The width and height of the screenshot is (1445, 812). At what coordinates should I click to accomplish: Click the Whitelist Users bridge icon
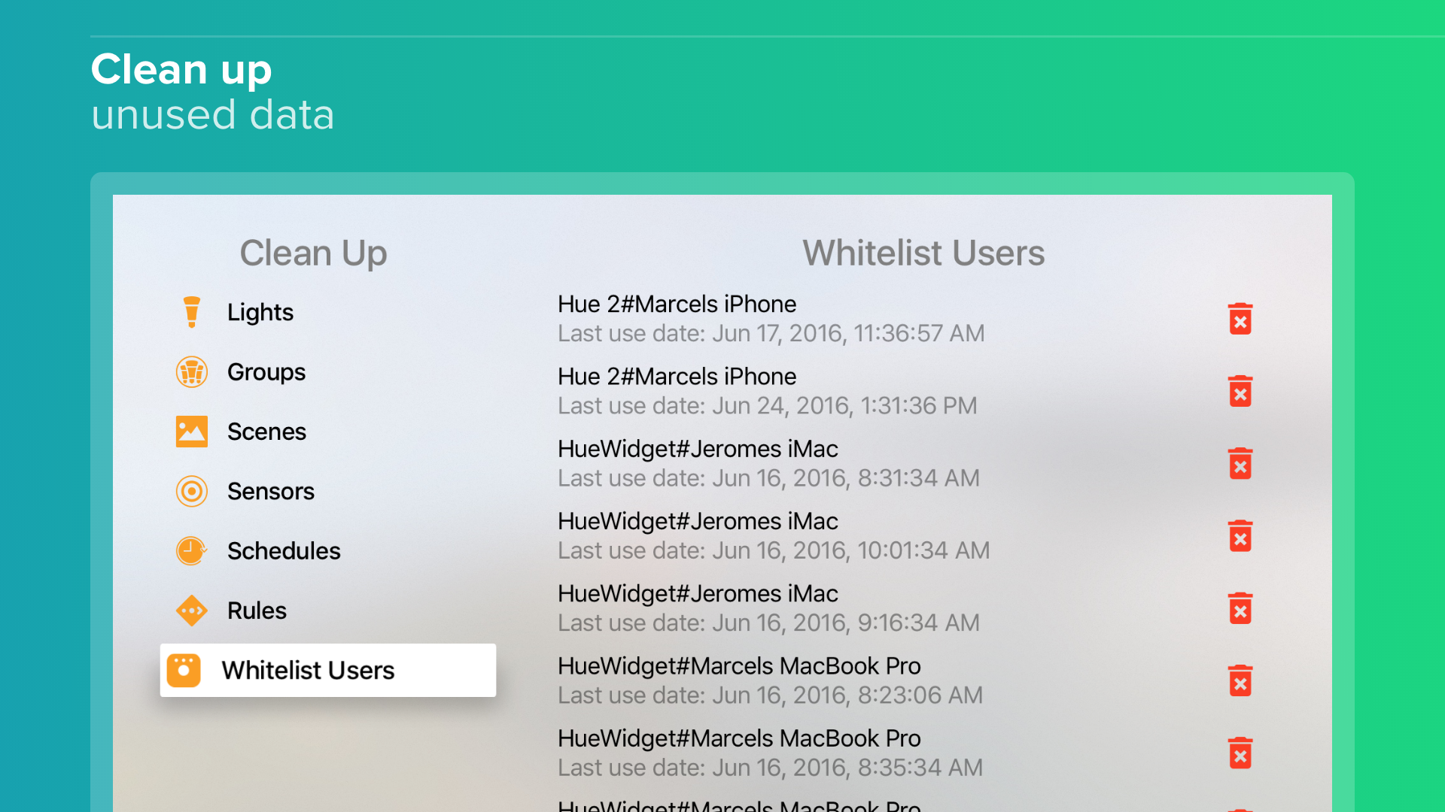click(184, 671)
